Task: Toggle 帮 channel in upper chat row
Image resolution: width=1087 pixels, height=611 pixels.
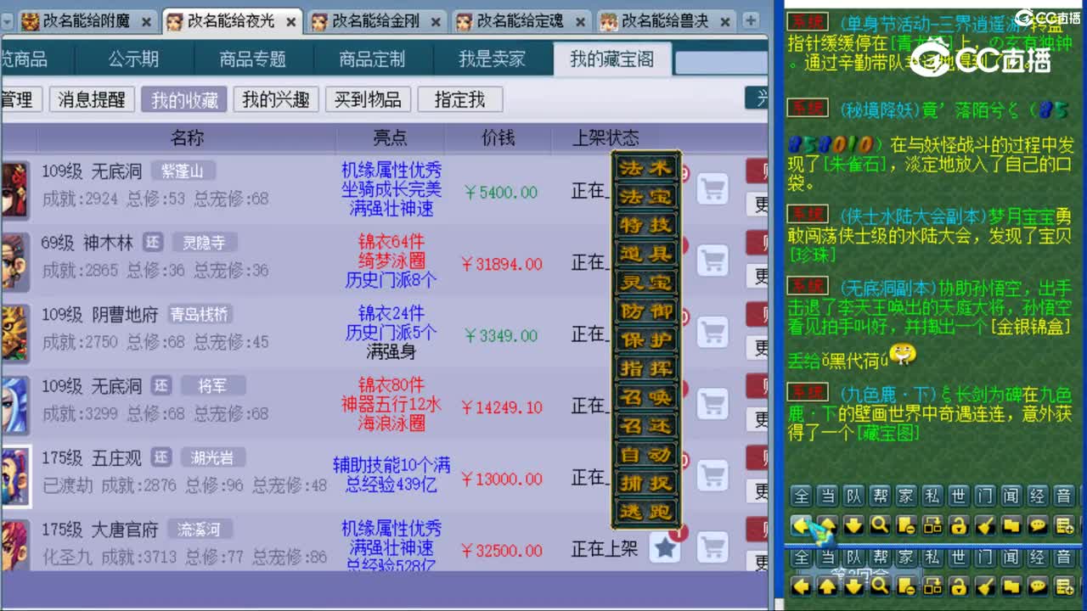Action: pyautogui.click(x=880, y=496)
